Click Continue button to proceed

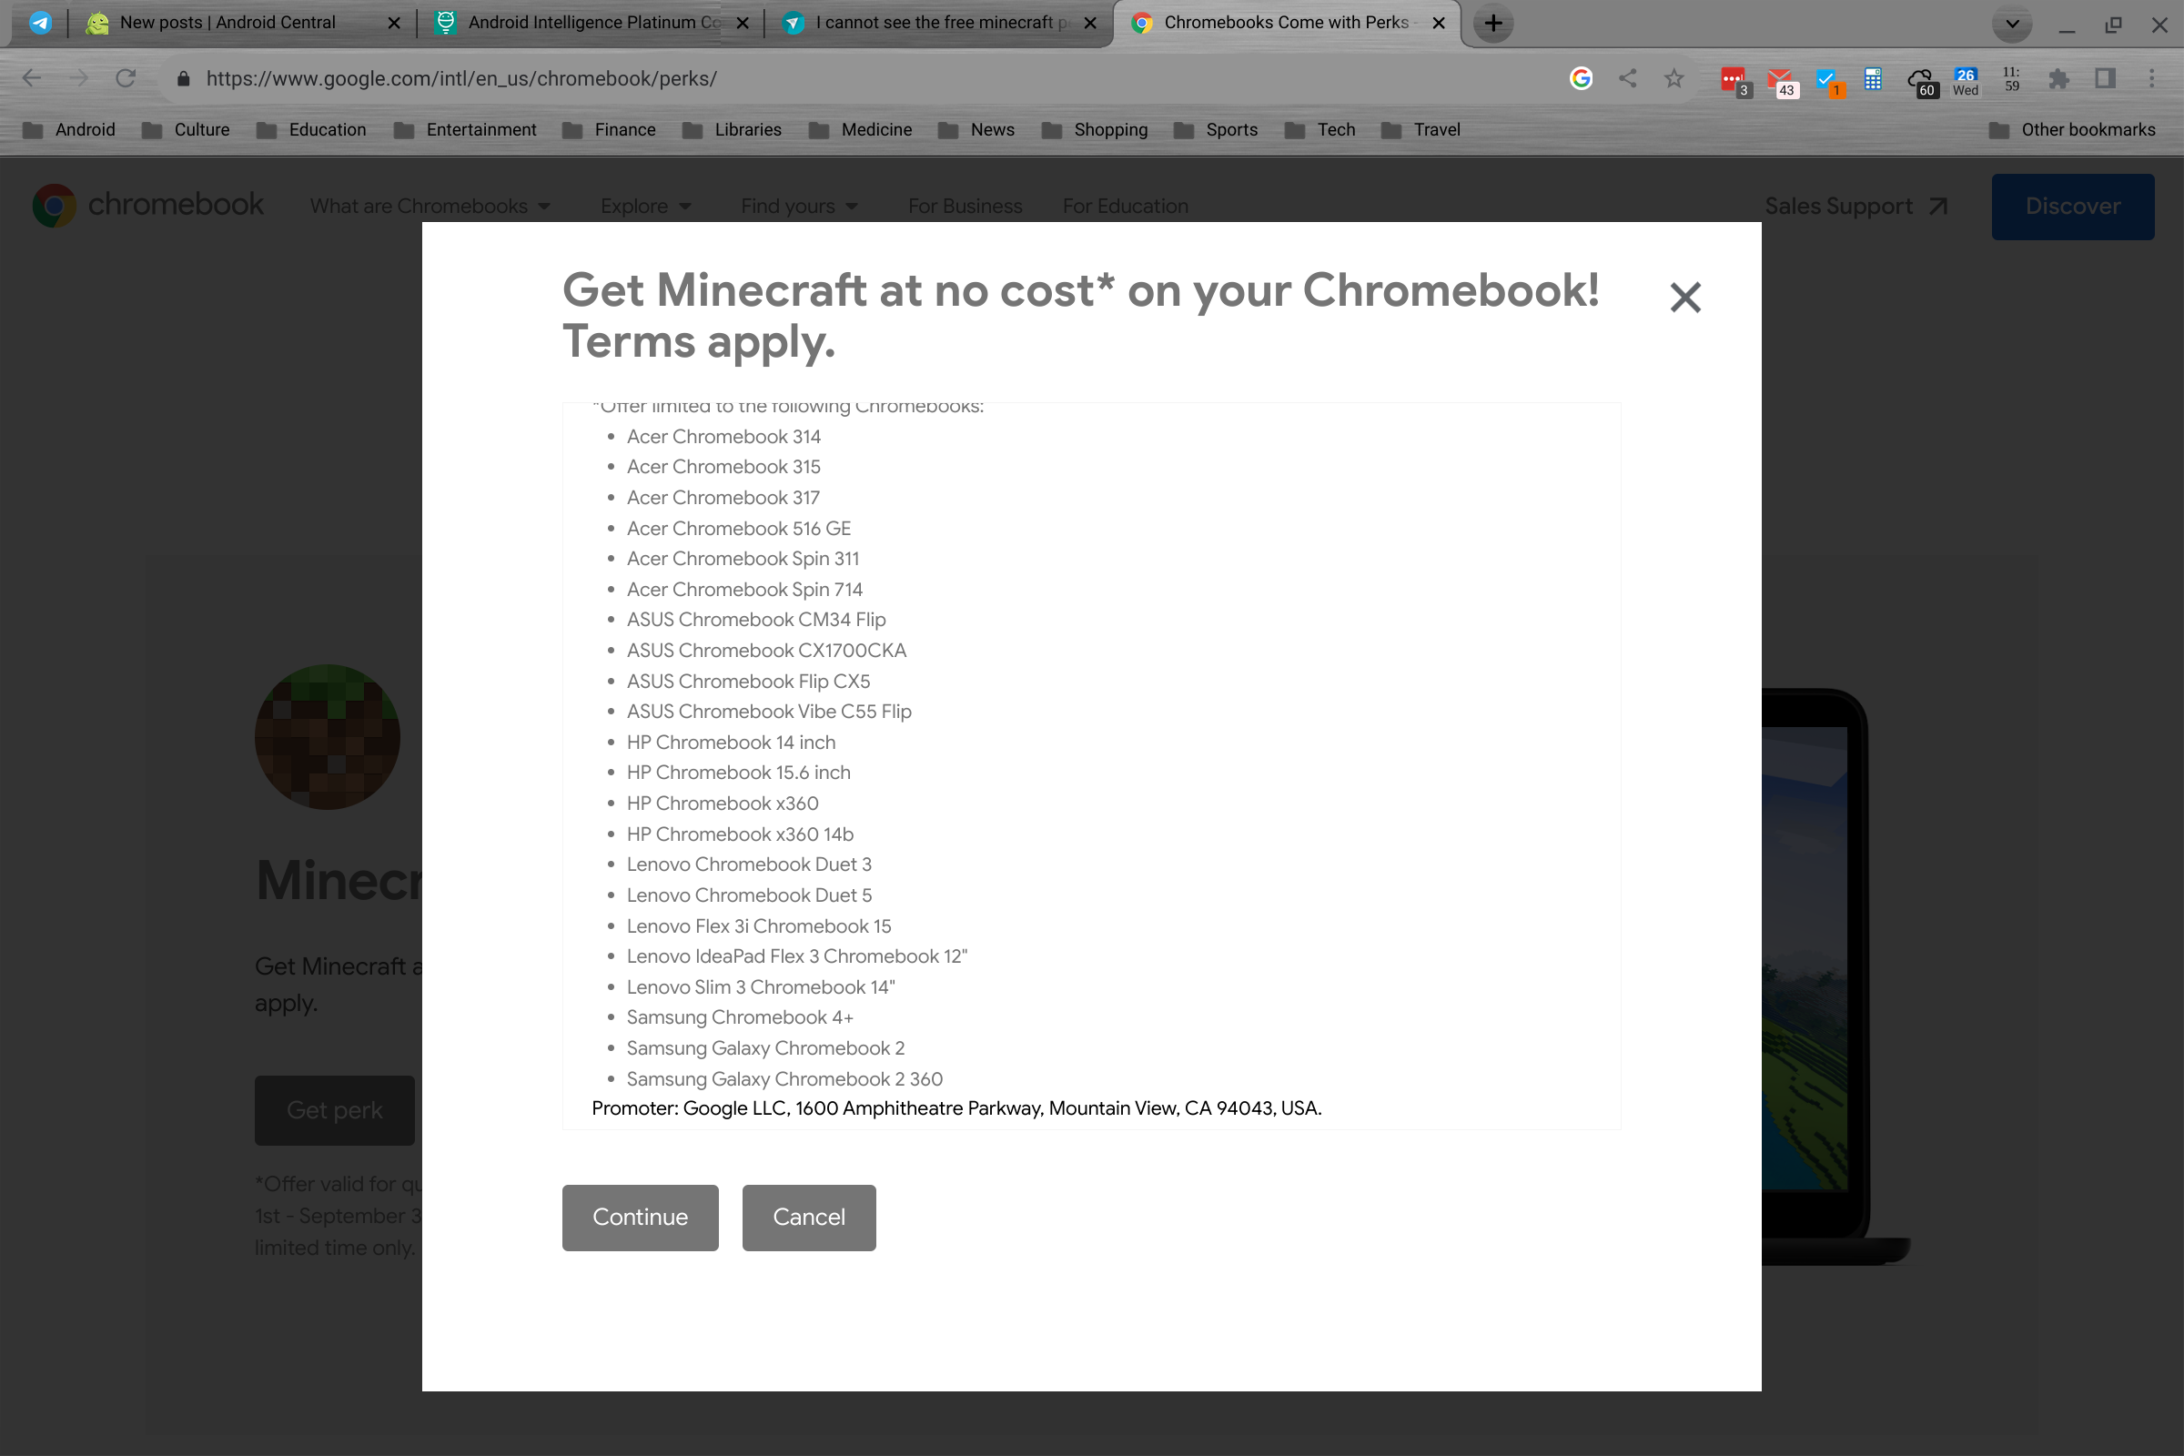click(x=641, y=1218)
